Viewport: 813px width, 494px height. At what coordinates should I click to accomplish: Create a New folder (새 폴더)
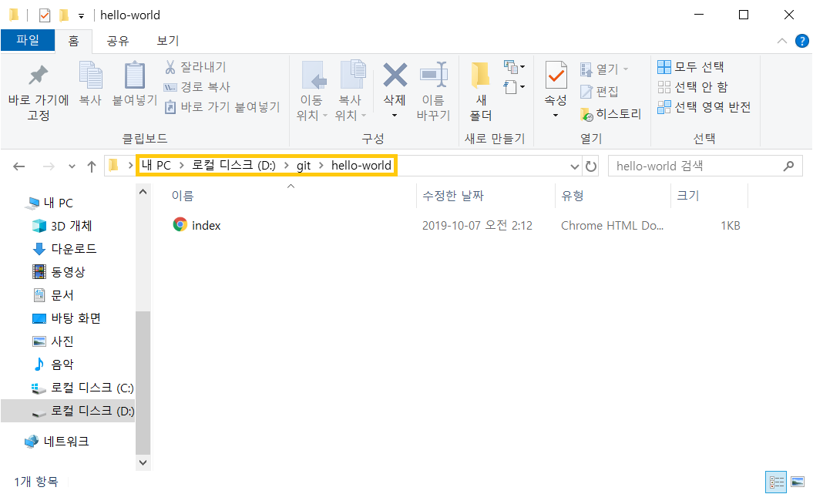(481, 91)
